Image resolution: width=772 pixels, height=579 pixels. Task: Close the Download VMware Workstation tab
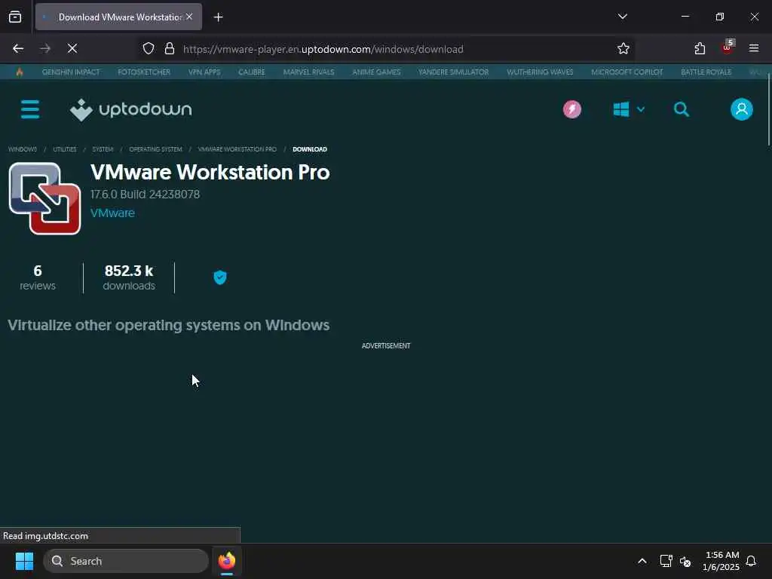(x=189, y=17)
